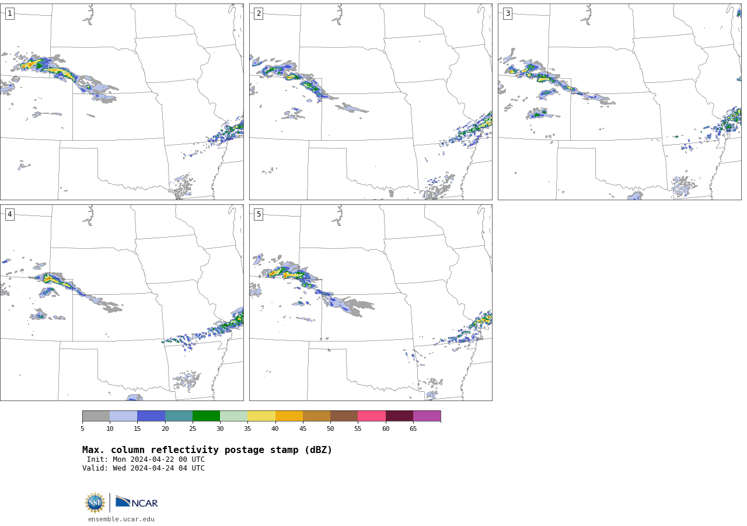Click the colorbar tick label '50'
The width and height of the screenshot is (747, 526).
[x=330, y=429]
